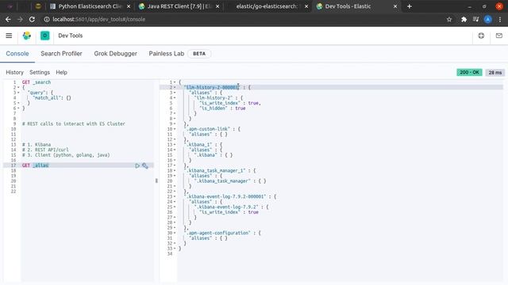Click '# 3. Client (python, golang, java)' comment
The height and width of the screenshot is (285, 508).
click(x=66, y=155)
